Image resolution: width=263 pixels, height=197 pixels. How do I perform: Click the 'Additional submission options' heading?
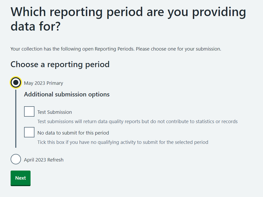(x=67, y=95)
